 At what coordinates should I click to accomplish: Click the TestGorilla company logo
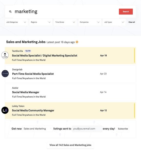(5, 55)
